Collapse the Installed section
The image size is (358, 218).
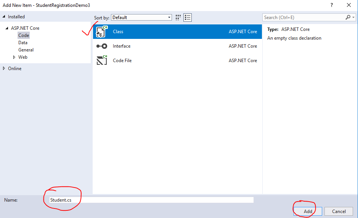click(4, 17)
